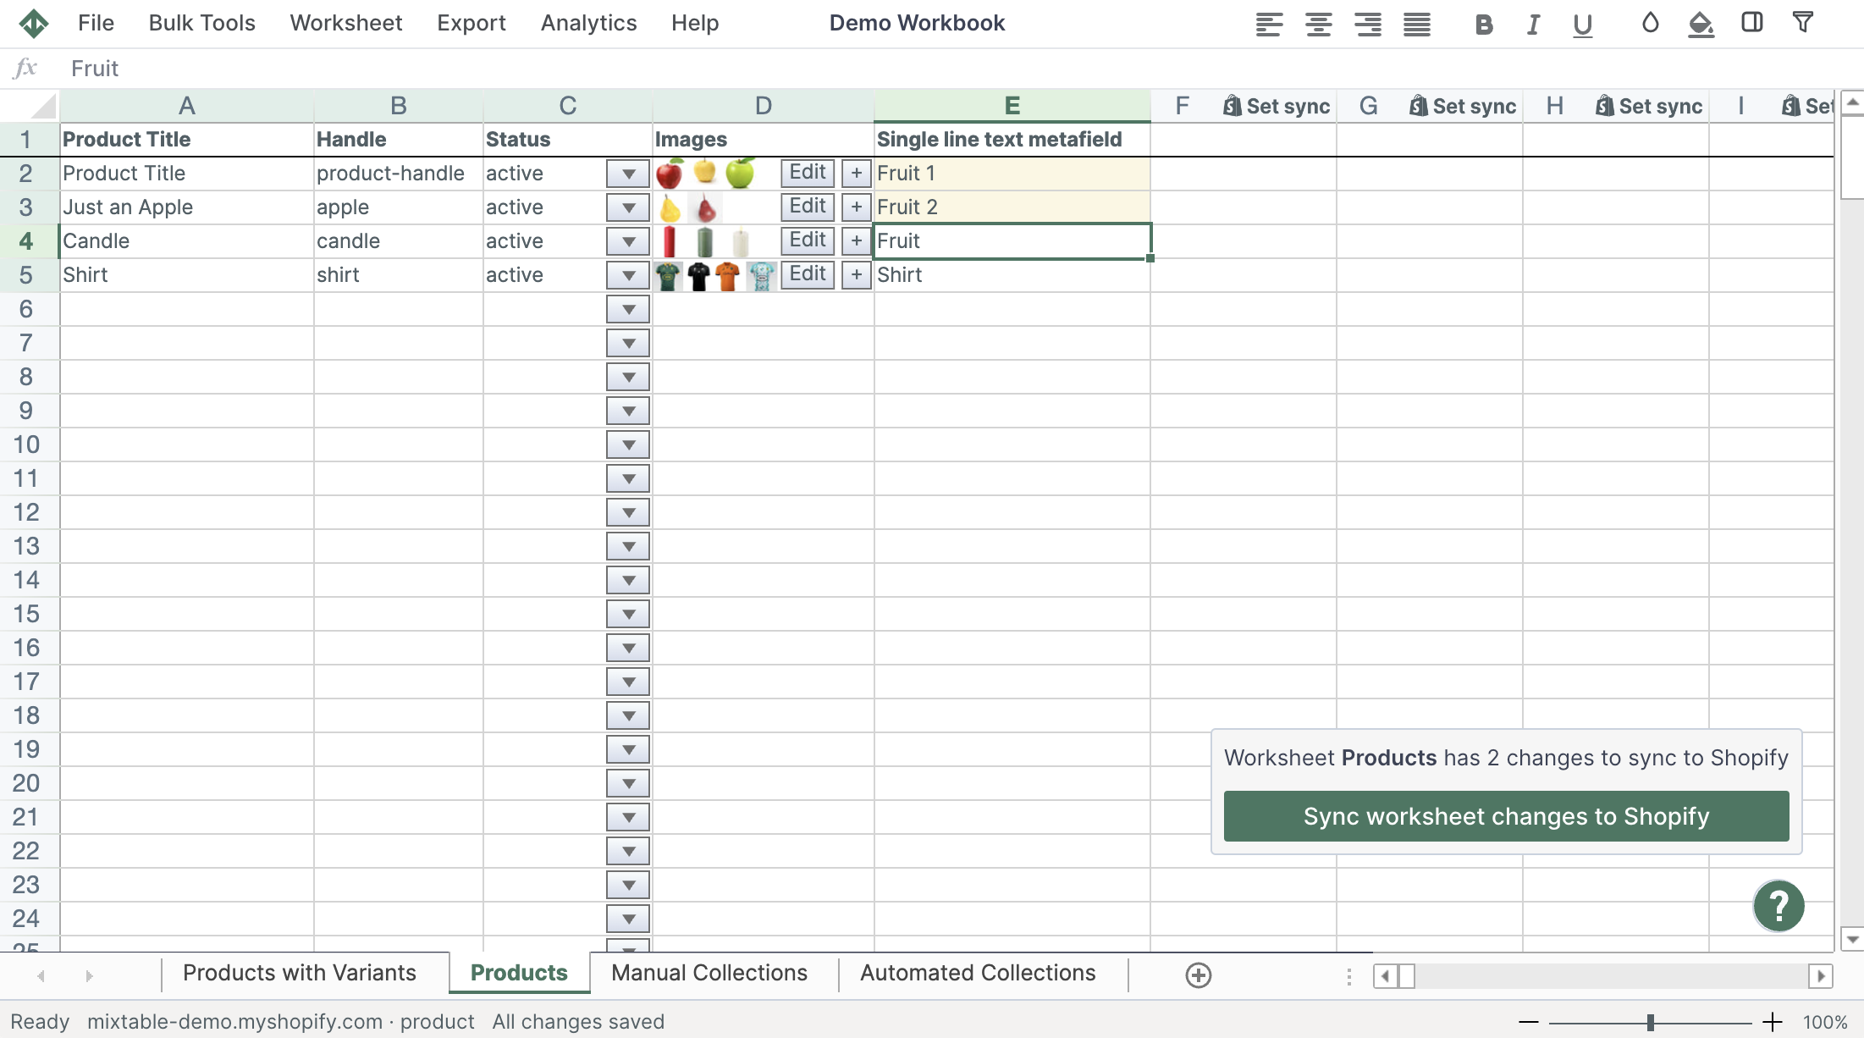Toggle the split pane view icon
1864x1038 pixels.
coord(1751,25)
